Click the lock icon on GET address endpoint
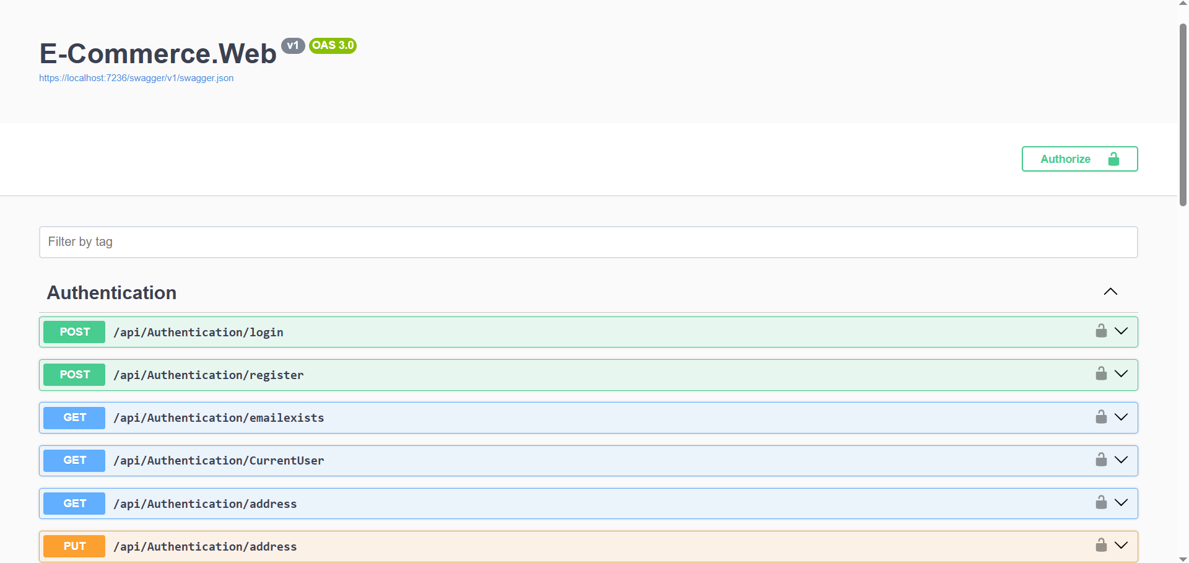 coord(1101,502)
